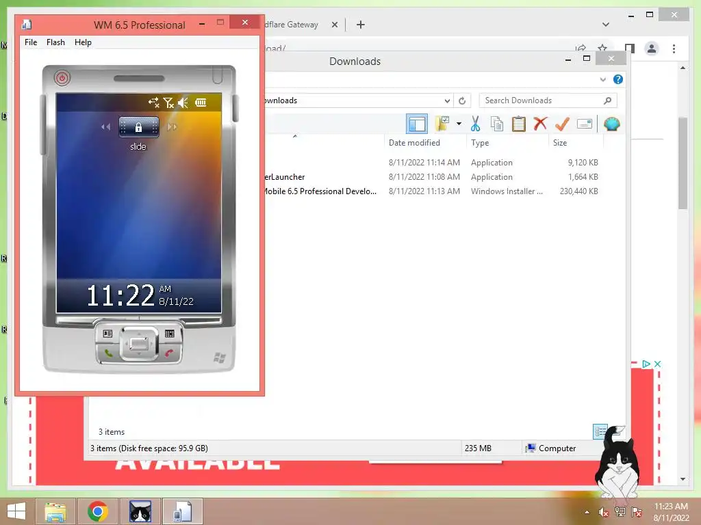Viewport: 701px width, 525px height.
Task: Click the Windows logo on device
Action: coord(220,357)
